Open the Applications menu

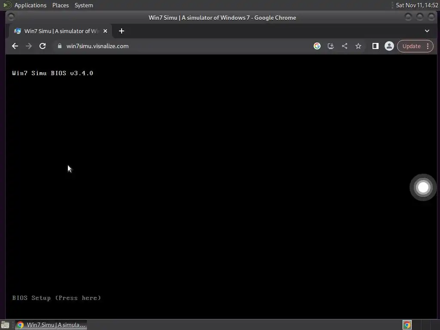(31, 5)
